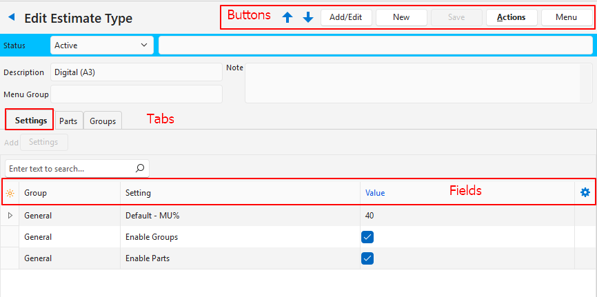Toggle the Enable Parts checkbox
Viewport: 597px width, 297px height.
(x=367, y=258)
